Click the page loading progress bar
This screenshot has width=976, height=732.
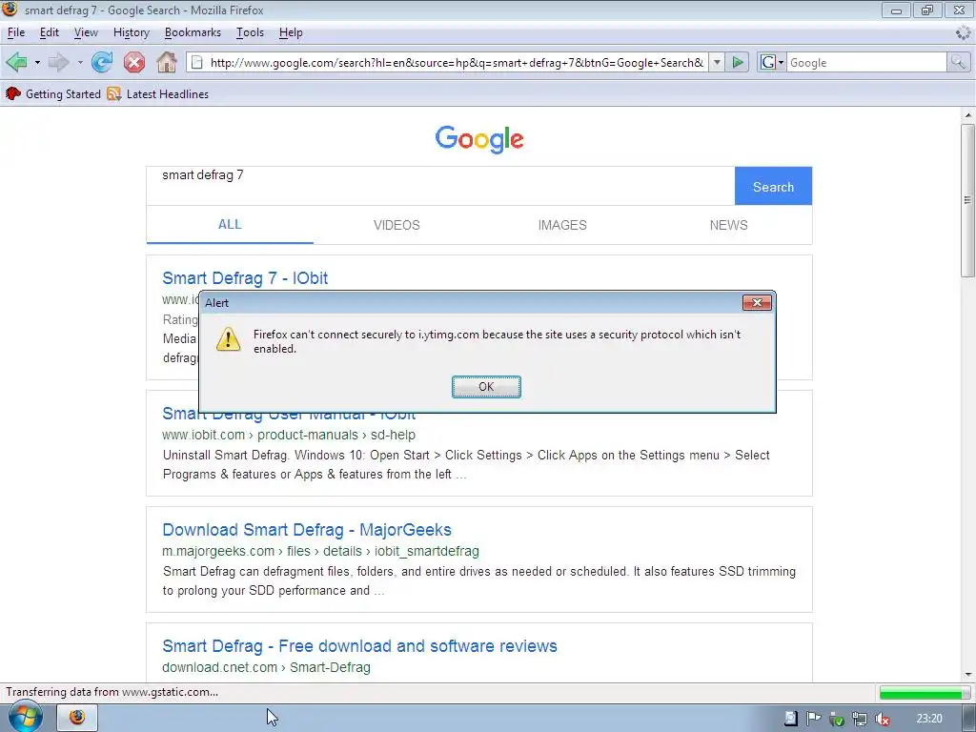click(x=925, y=692)
